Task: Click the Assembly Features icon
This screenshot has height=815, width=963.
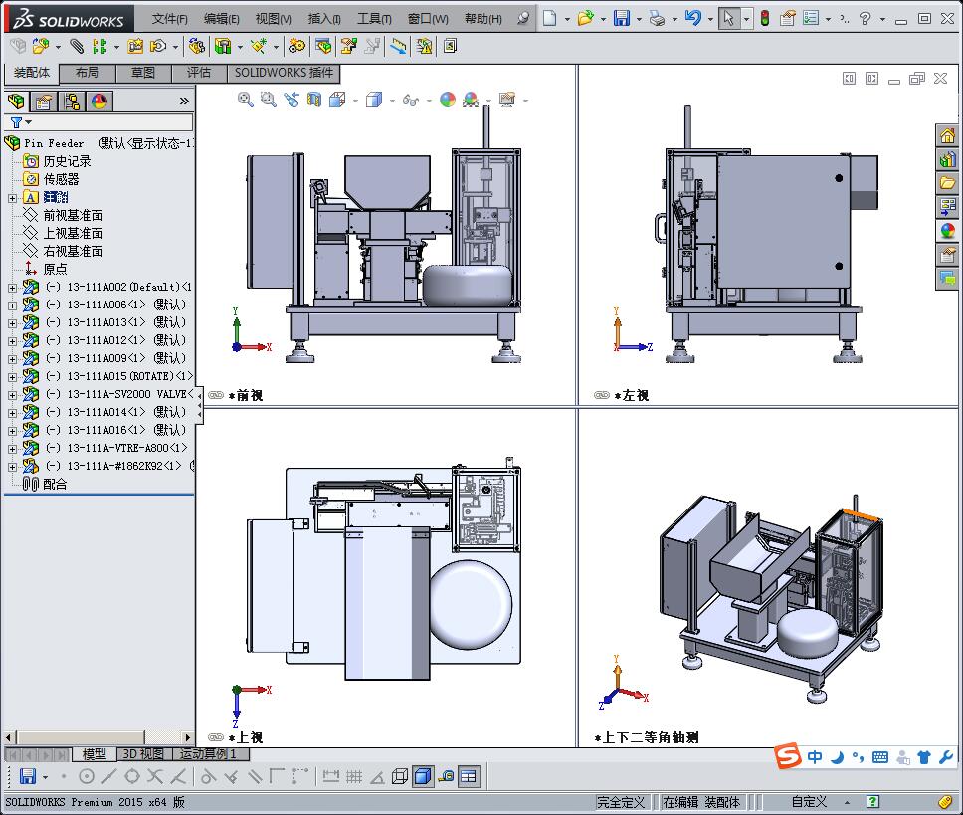Action: (222, 46)
